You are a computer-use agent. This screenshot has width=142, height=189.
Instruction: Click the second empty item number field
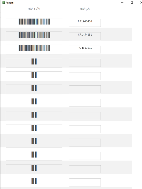pyautogui.click(x=85, y=76)
